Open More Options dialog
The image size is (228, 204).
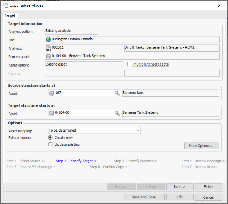pyautogui.click(x=201, y=146)
